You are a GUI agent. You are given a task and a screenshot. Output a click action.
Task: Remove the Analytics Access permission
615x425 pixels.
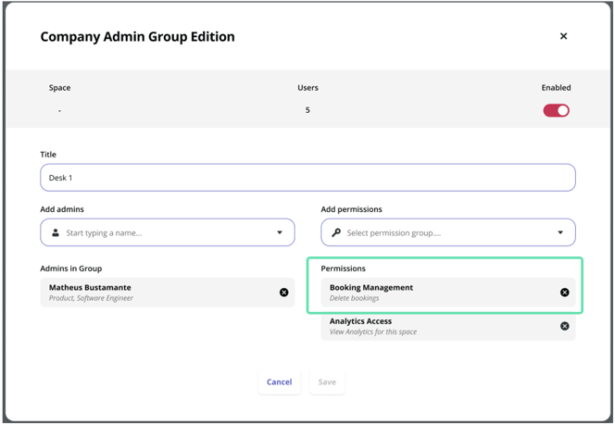(x=564, y=326)
